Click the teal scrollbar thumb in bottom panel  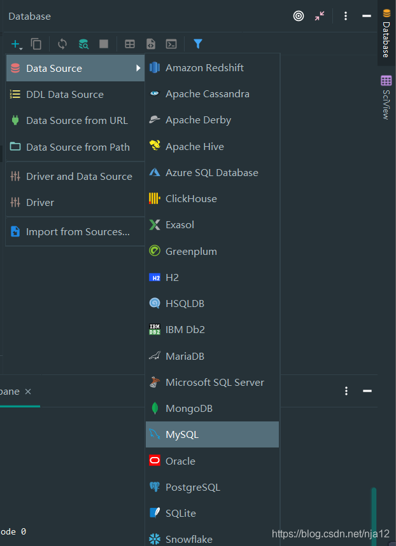(x=374, y=517)
